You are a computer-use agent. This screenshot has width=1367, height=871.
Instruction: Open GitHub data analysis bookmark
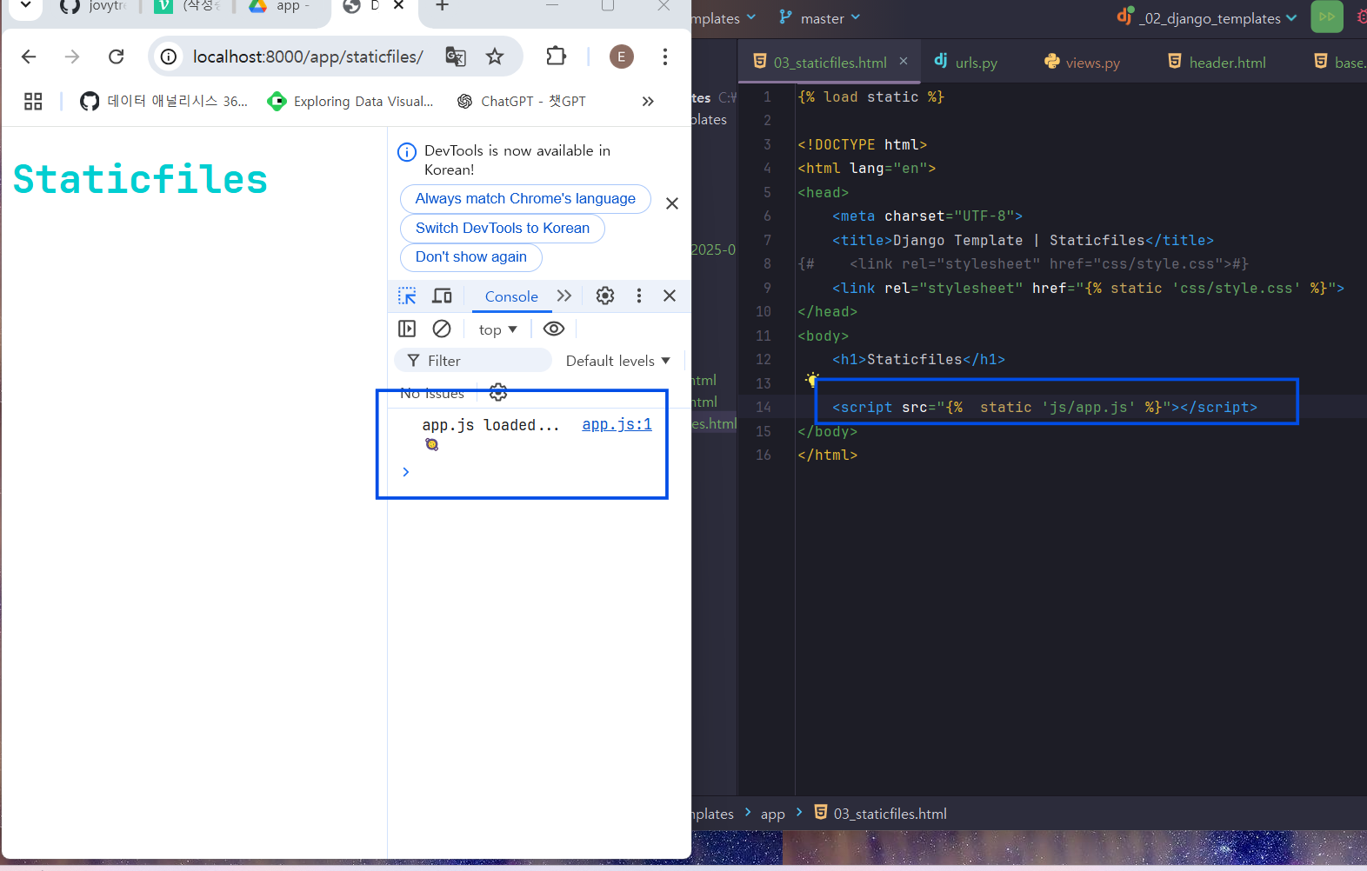click(x=163, y=102)
